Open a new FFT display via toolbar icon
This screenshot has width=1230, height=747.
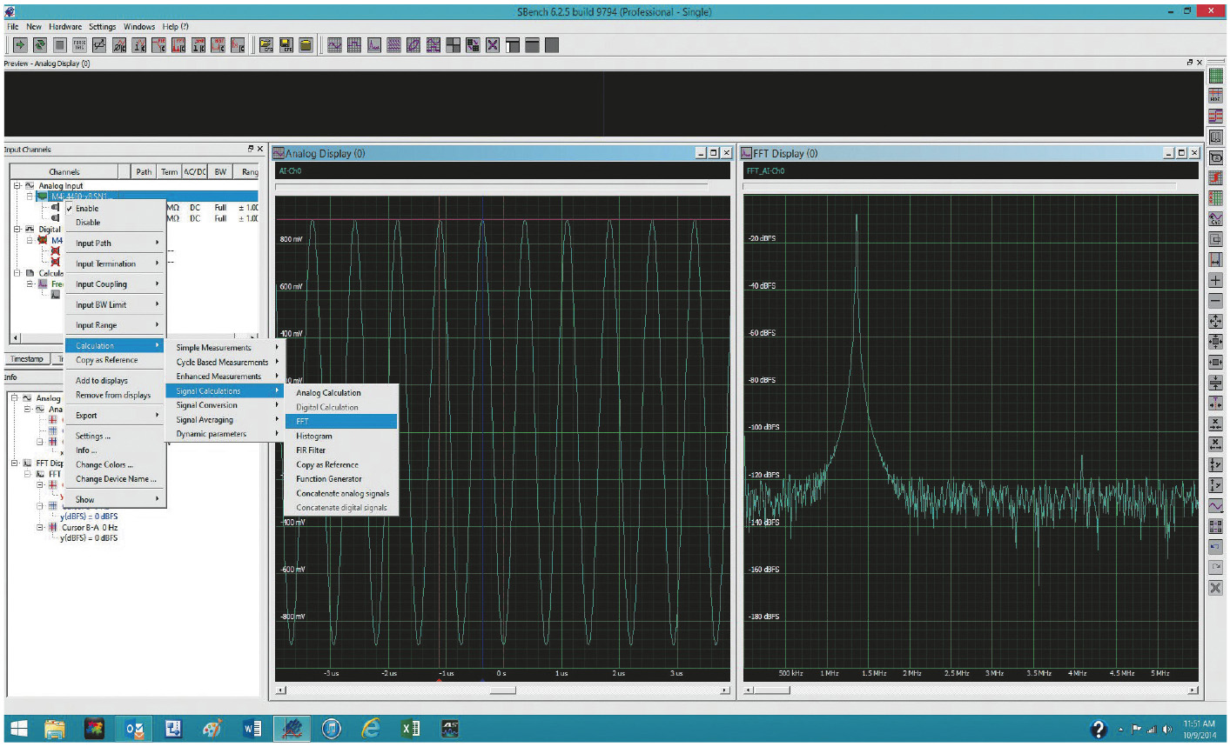tap(374, 45)
